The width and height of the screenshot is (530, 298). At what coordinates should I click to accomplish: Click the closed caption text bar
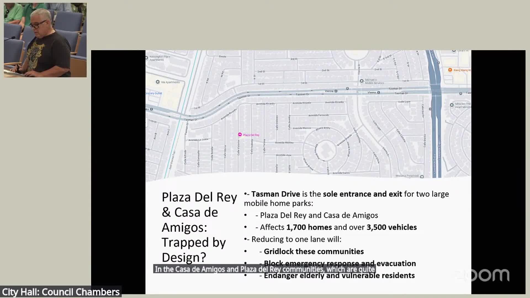(x=264, y=269)
